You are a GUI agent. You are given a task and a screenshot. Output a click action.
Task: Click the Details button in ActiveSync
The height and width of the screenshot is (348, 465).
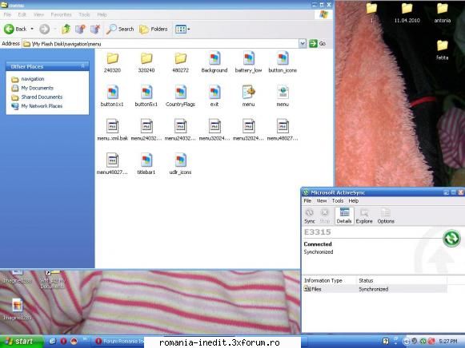tap(344, 216)
